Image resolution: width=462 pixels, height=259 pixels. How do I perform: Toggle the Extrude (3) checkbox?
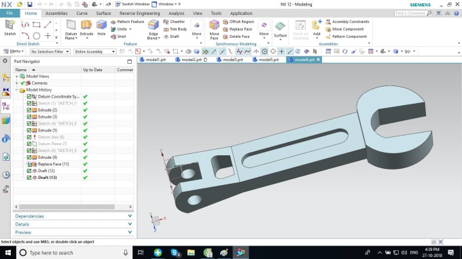[29, 117]
